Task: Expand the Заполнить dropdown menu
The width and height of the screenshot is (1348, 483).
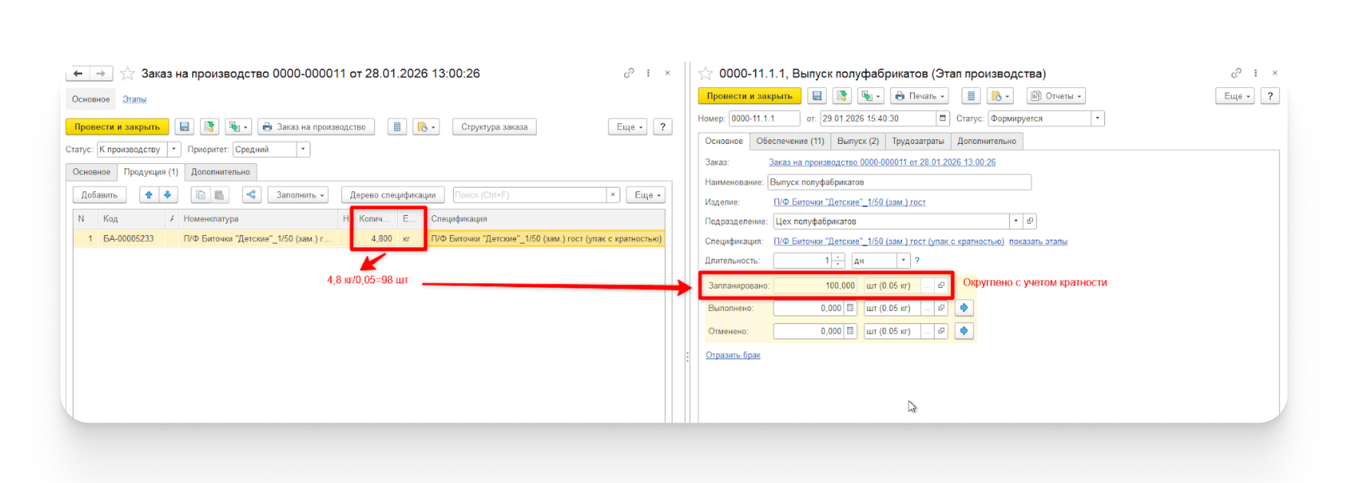Action: point(299,195)
